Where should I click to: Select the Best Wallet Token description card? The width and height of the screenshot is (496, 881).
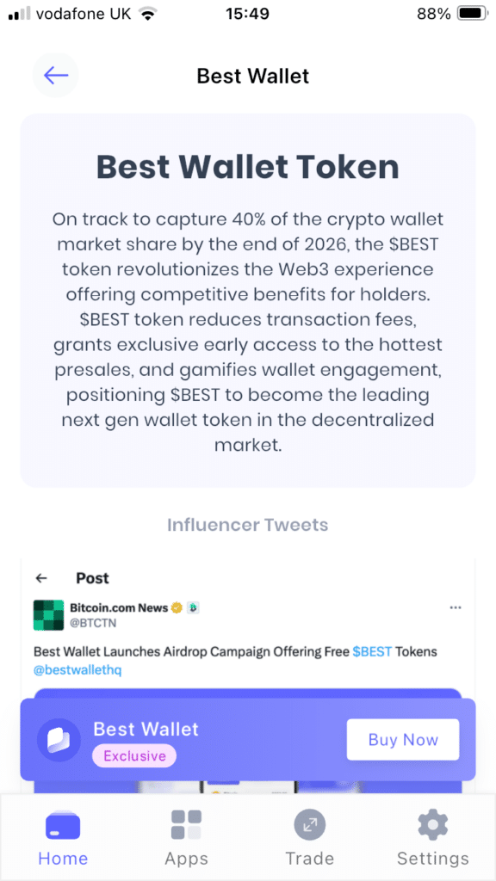point(248,301)
